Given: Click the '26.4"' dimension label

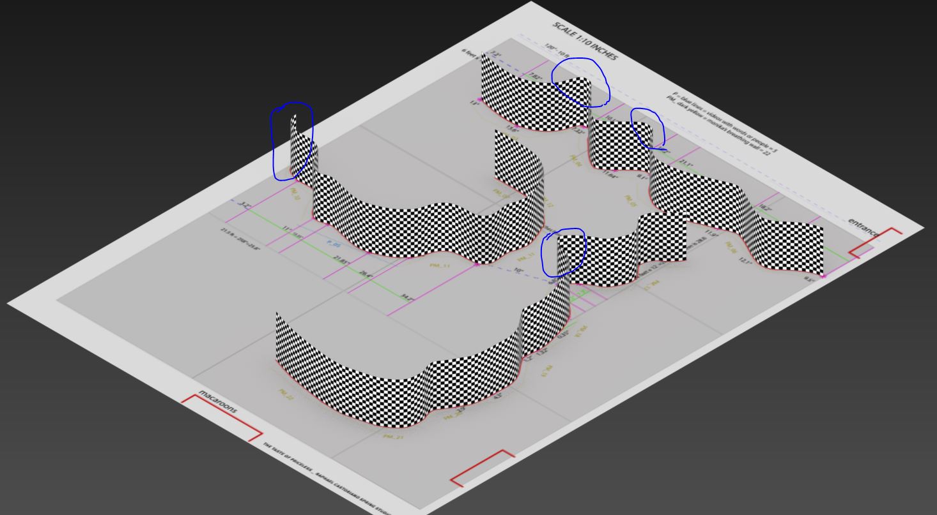Looking at the screenshot, I should 366,273.
